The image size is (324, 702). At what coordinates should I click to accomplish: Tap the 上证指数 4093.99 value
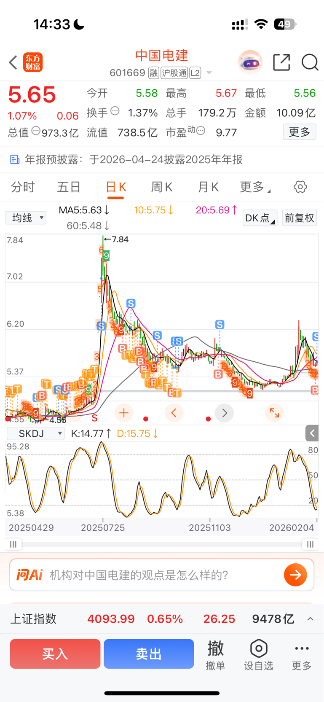point(111,619)
